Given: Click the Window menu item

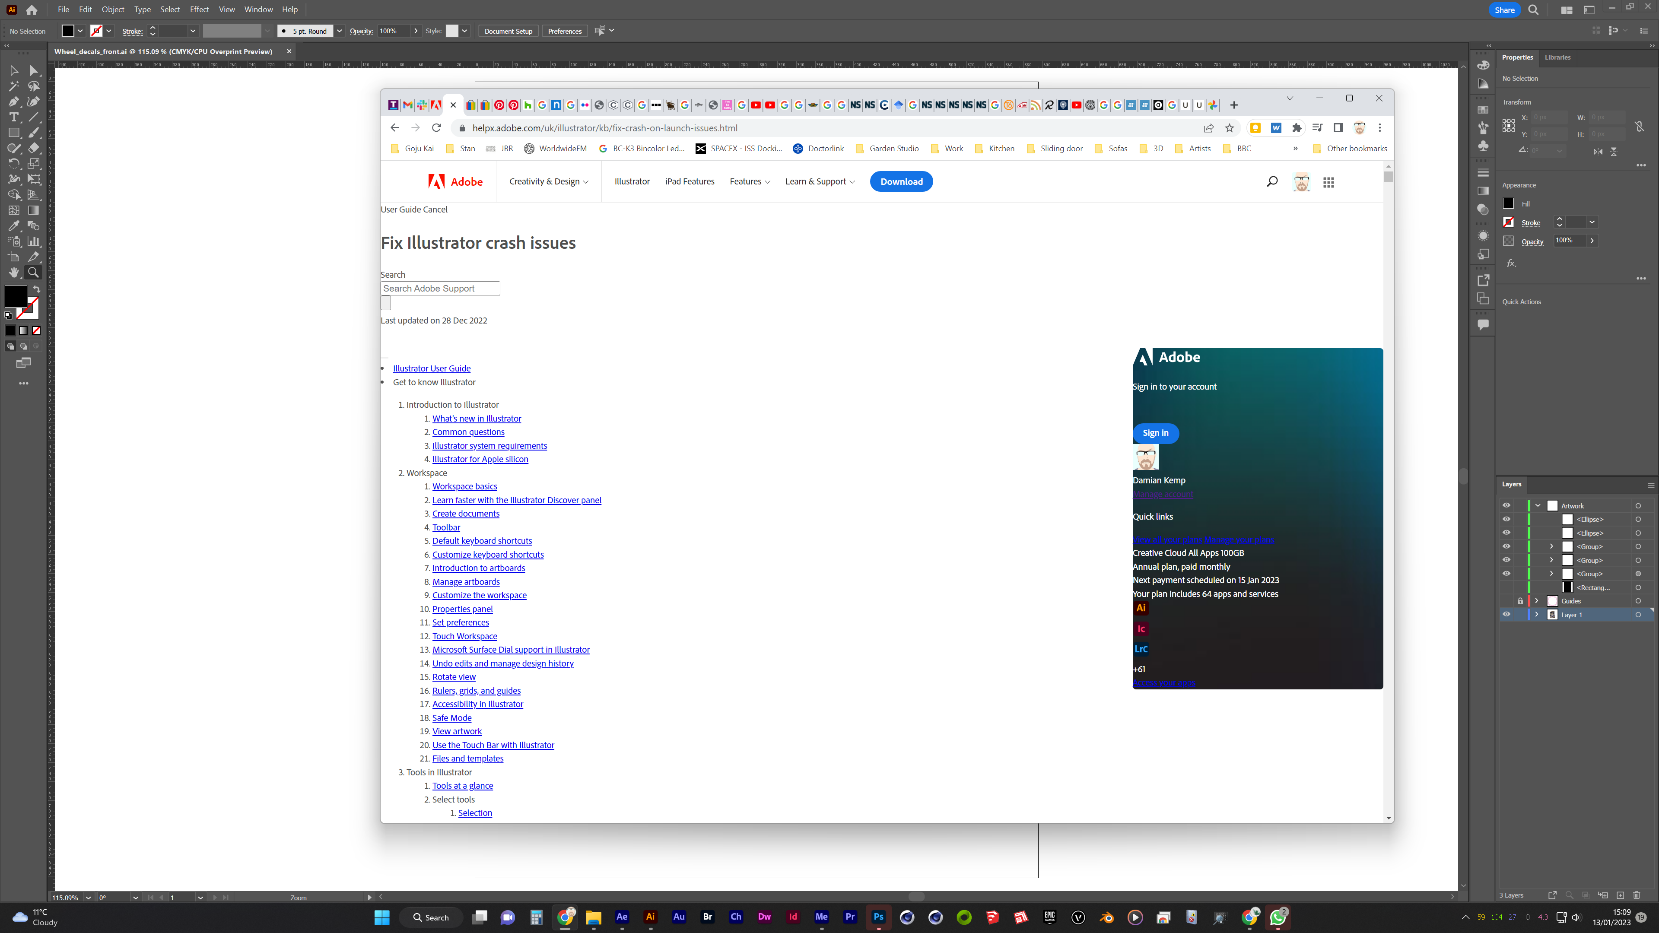Looking at the screenshot, I should [x=259, y=9].
